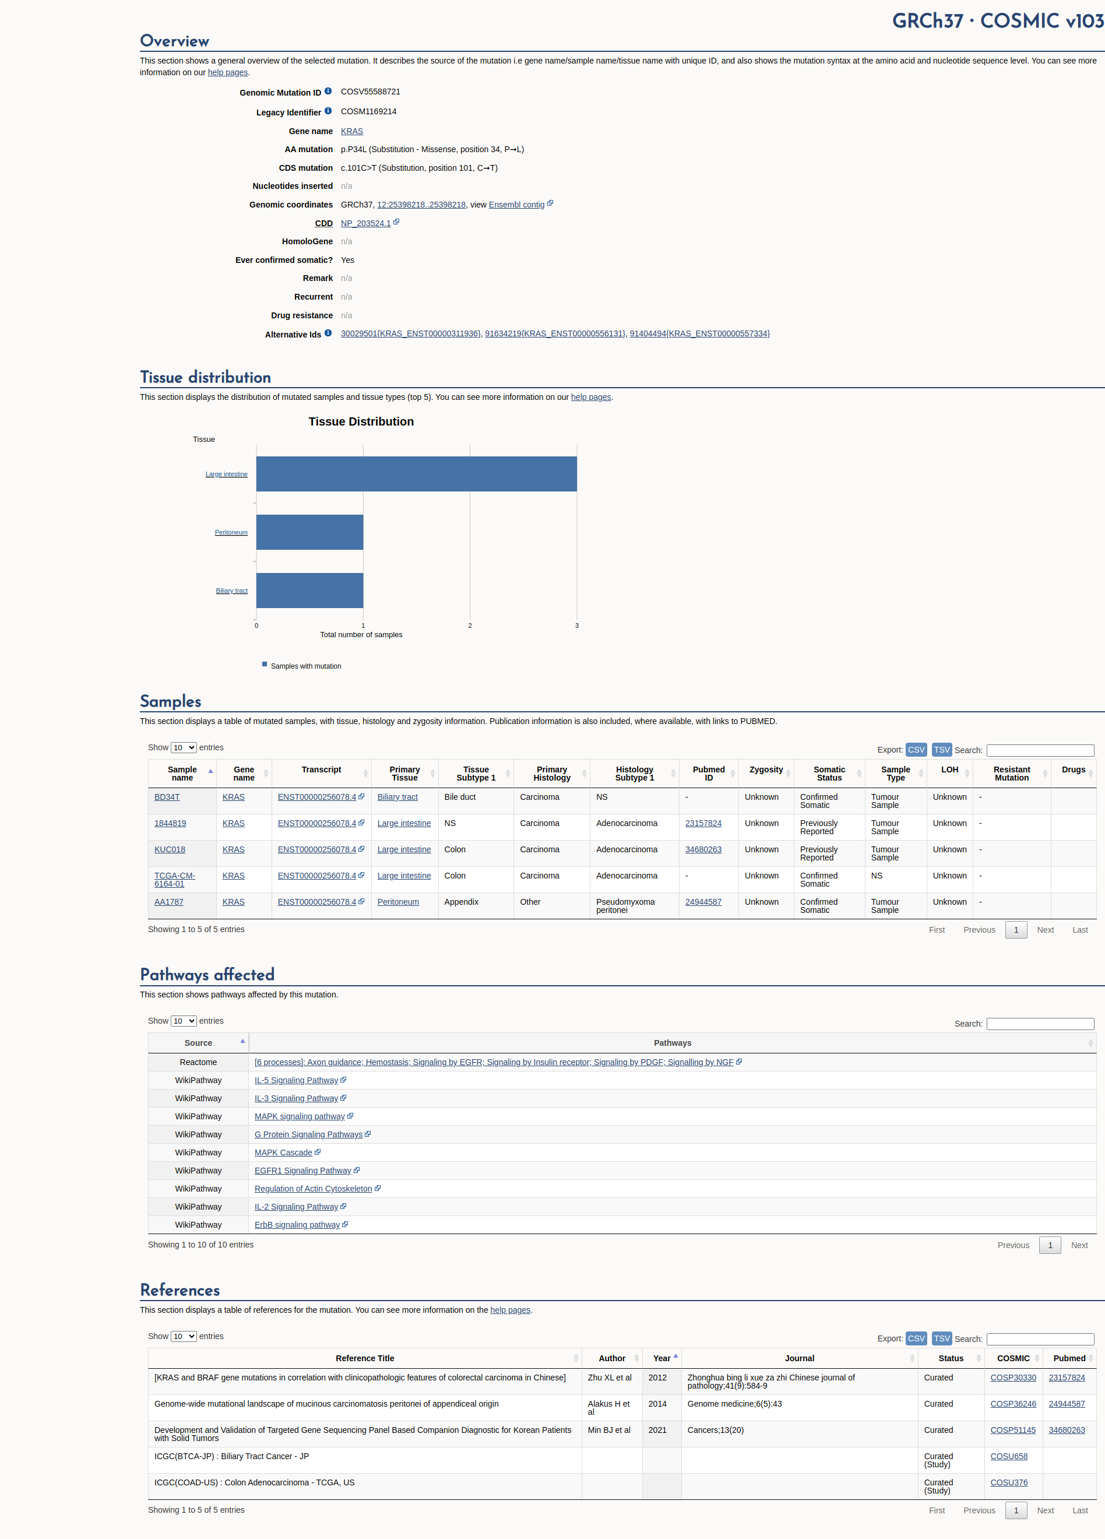Click info icon beside Alternative Ids

328,332
